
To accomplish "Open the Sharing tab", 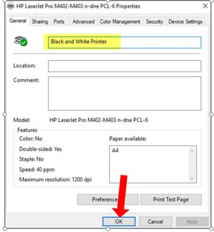I will point(40,21).
